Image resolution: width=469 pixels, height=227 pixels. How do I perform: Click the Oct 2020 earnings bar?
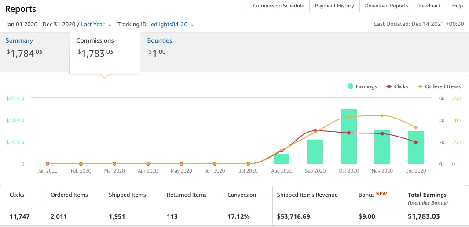pyautogui.click(x=349, y=137)
